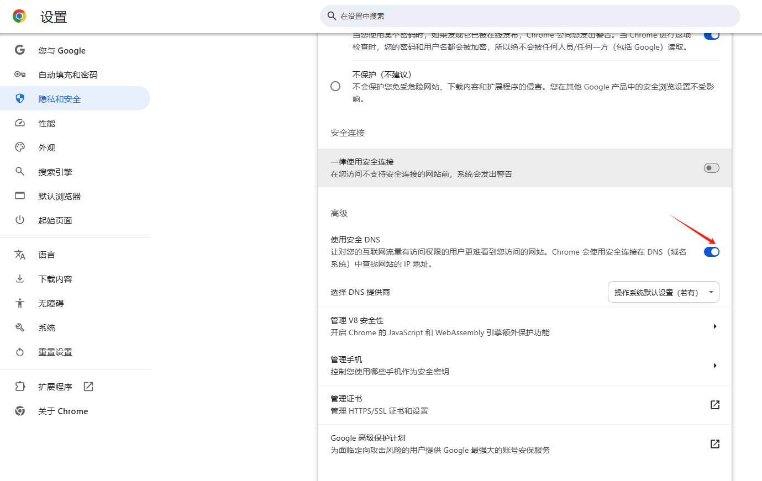The height and width of the screenshot is (481, 762).
Task: Go to 外观 settings section
Action: click(75, 147)
